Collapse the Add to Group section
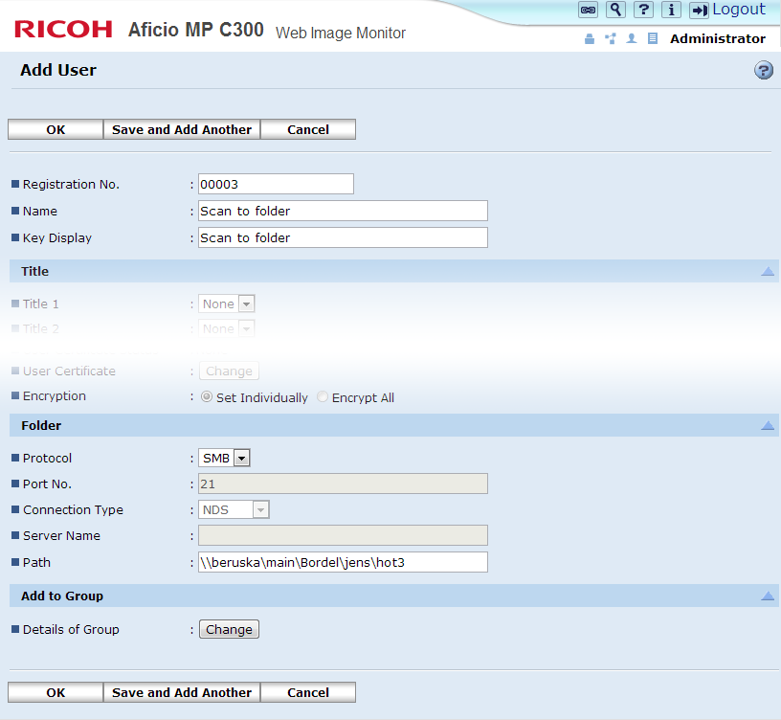Image resolution: width=781 pixels, height=720 pixels. (768, 596)
